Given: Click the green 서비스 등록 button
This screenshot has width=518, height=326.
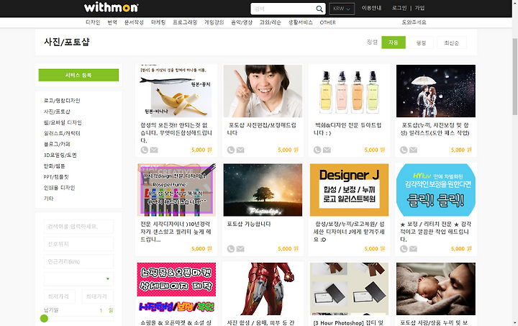Looking at the screenshot, I should pos(78,75).
